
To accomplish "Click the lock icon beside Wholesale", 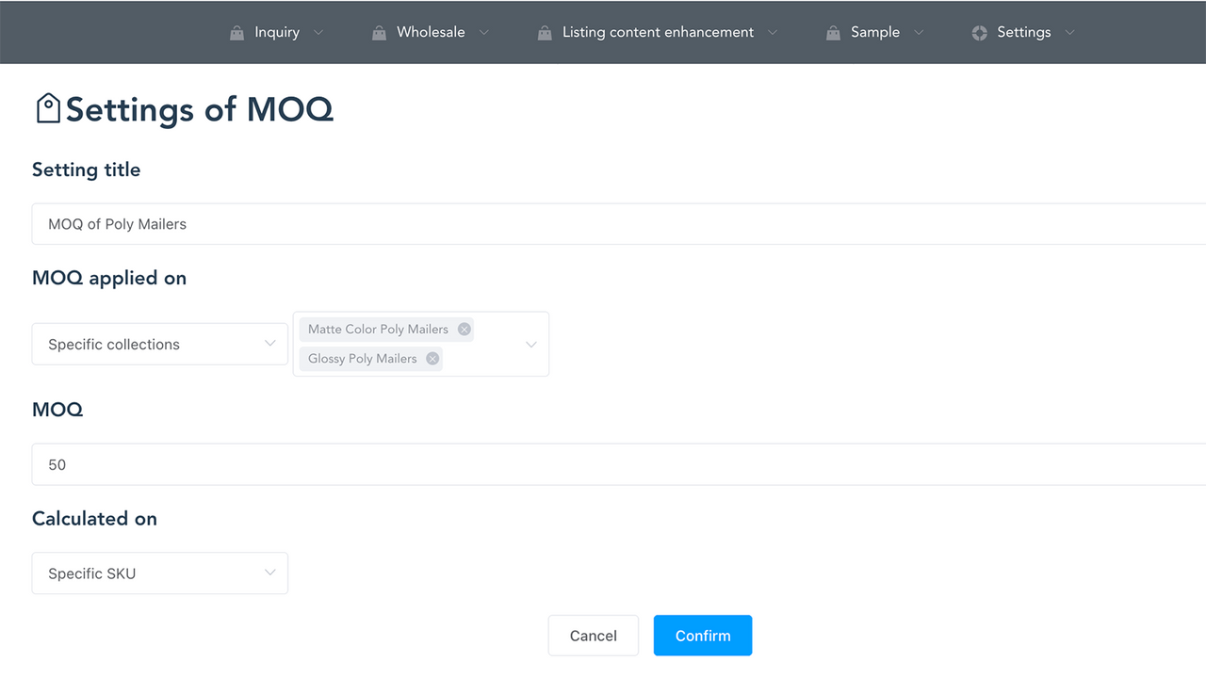I will 379,32.
